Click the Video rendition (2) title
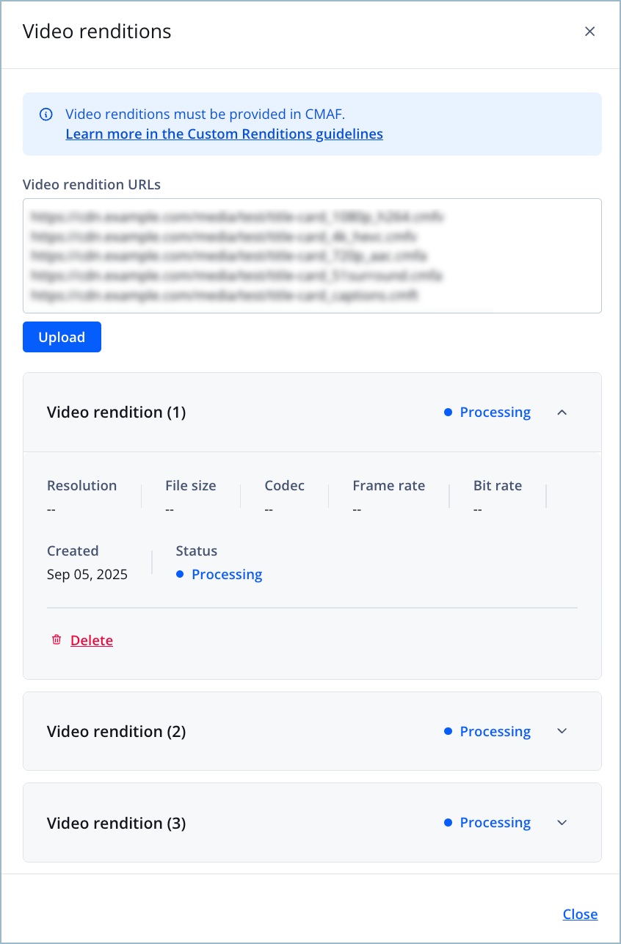 (116, 731)
